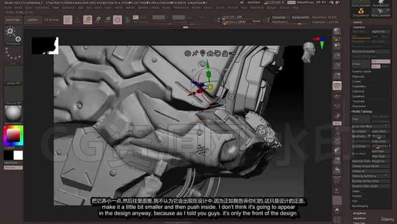Image resolution: width=397 pixels, height=224 pixels.
Task: Click the ReplayLast button
Action: coord(279,18)
